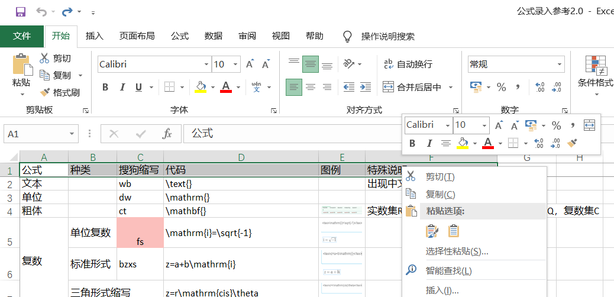Increase decimal places in the ribbon
Image resolution: width=614 pixels, height=297 pixels.
(x=539, y=87)
